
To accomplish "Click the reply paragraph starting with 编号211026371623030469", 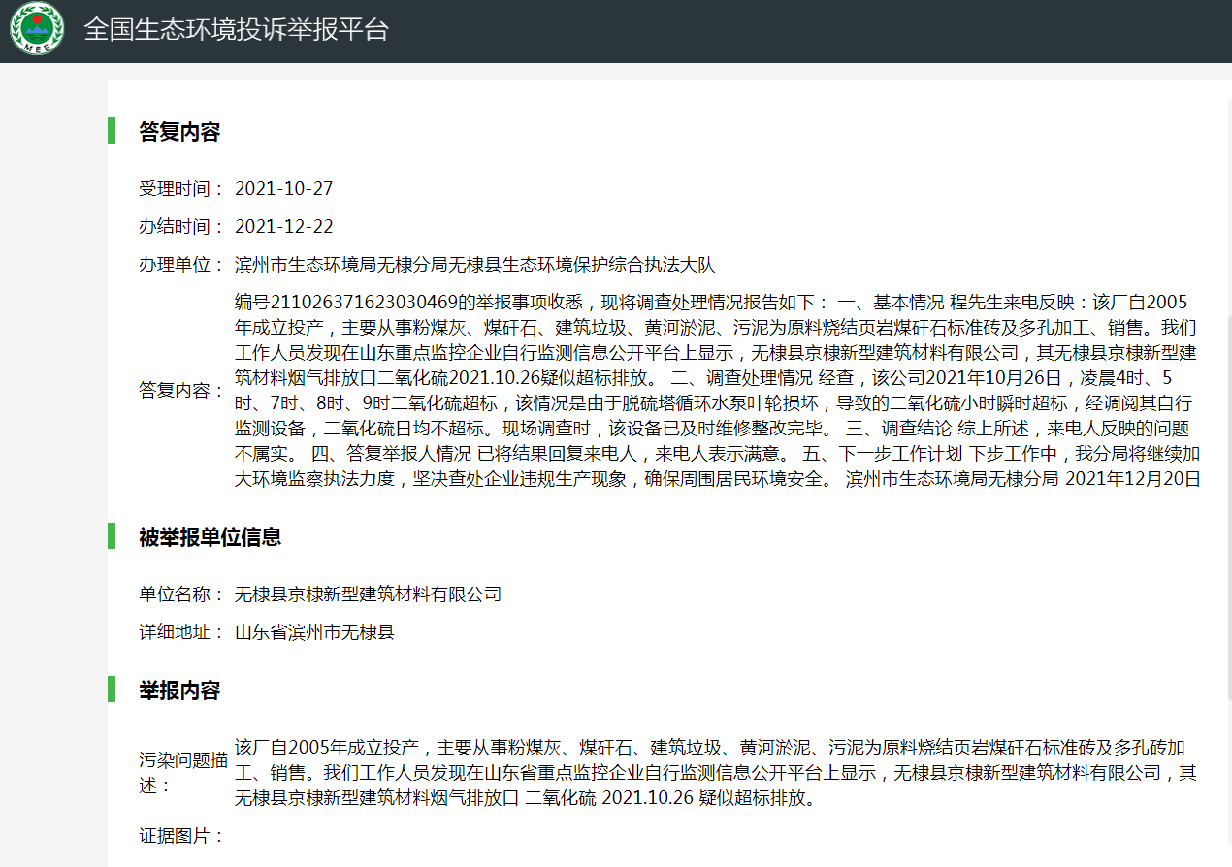I will pyautogui.click(x=718, y=390).
